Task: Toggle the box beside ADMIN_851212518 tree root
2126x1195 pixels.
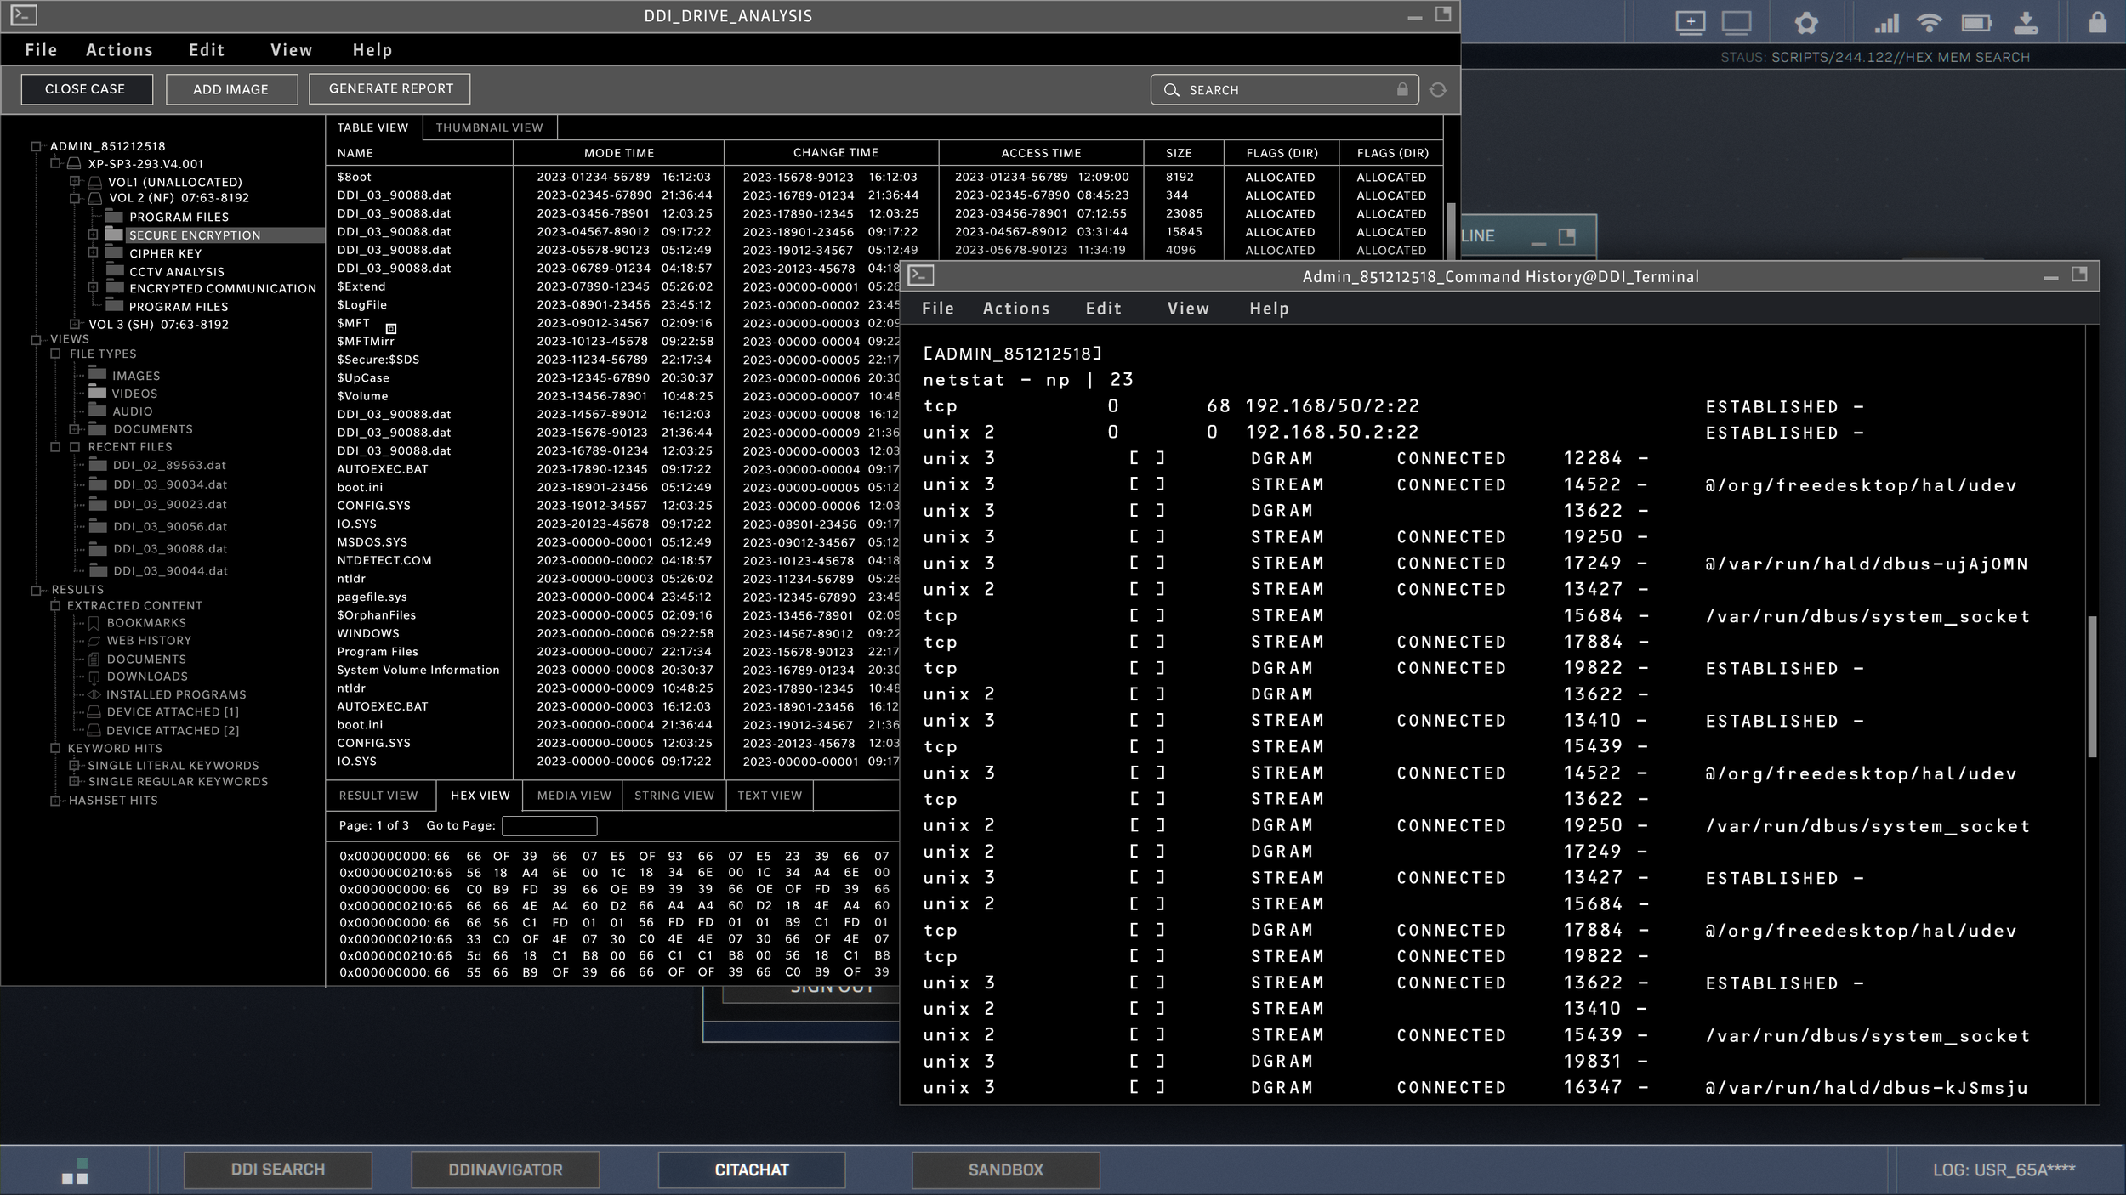Action: pos(36,146)
